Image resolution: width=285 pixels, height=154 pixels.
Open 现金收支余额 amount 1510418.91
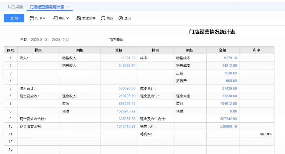pos(126,127)
